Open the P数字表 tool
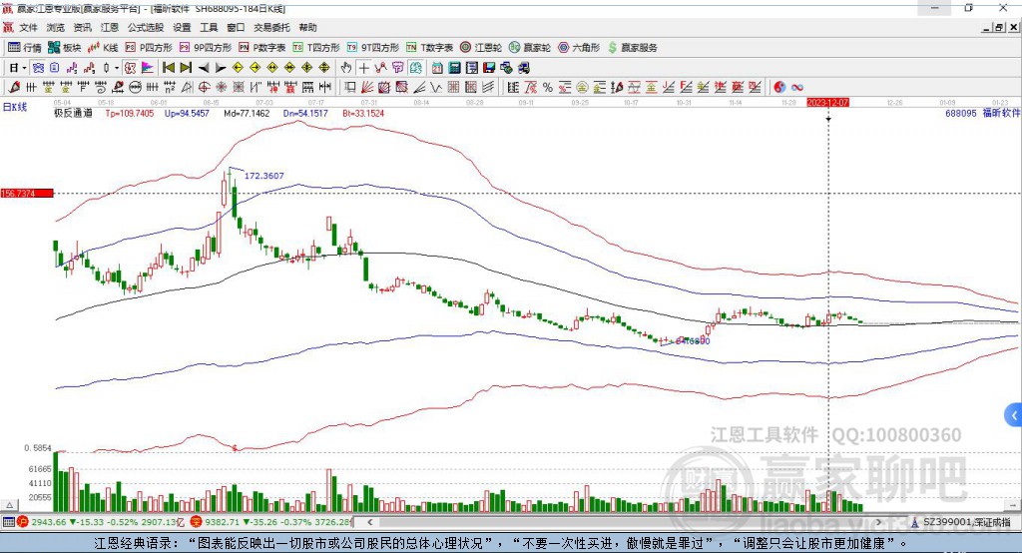The image size is (1022, 553). 262,48
